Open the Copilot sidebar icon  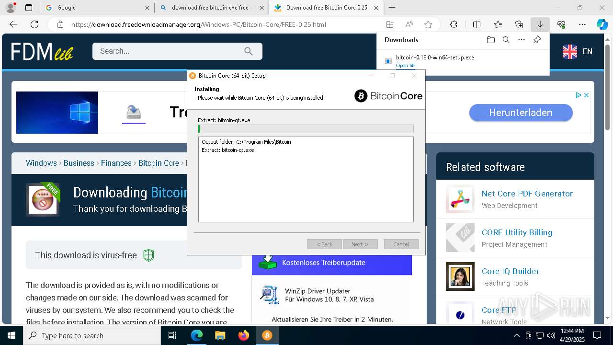coord(602,24)
